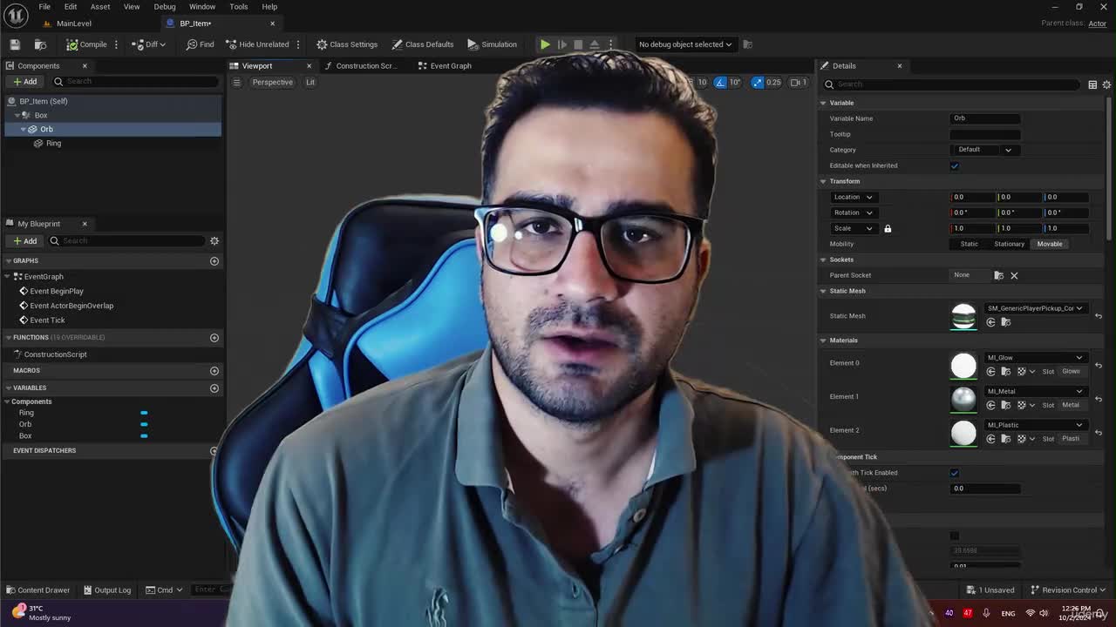Open the Asset menu
The width and height of the screenshot is (1116, 627).
(100, 7)
